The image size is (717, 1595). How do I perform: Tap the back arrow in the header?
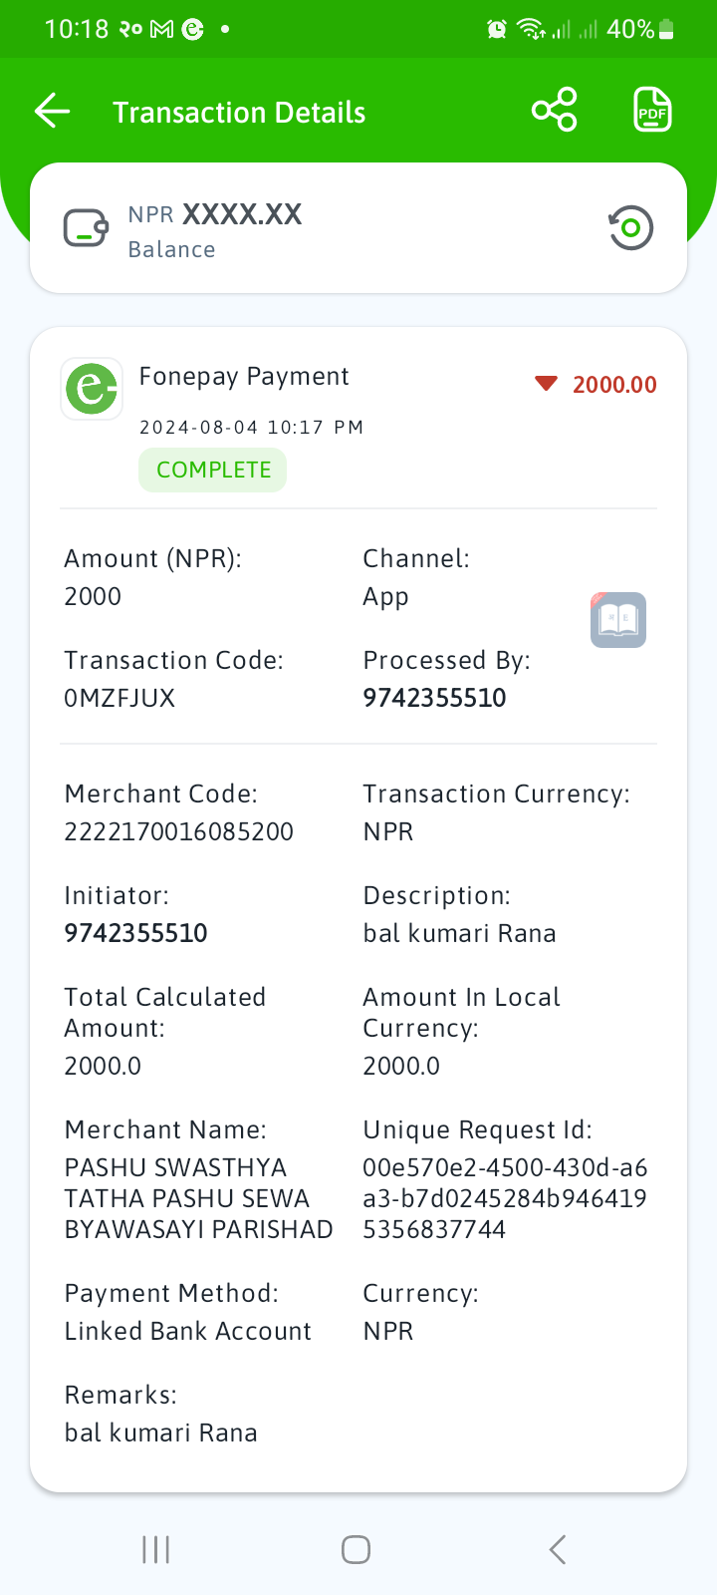click(x=53, y=111)
